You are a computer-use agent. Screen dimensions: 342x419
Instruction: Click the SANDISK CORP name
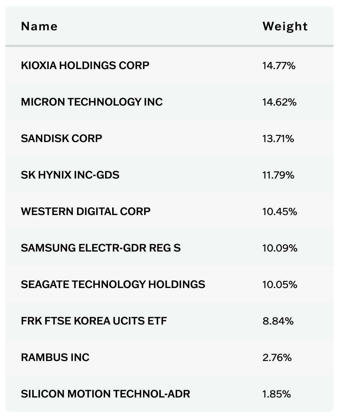61,138
